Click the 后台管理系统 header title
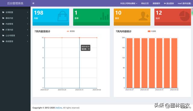 point(15,3)
